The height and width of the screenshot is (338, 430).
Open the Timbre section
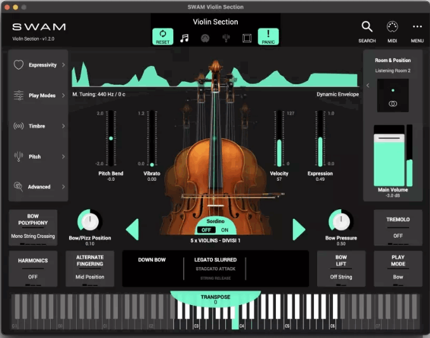pyautogui.click(x=39, y=126)
